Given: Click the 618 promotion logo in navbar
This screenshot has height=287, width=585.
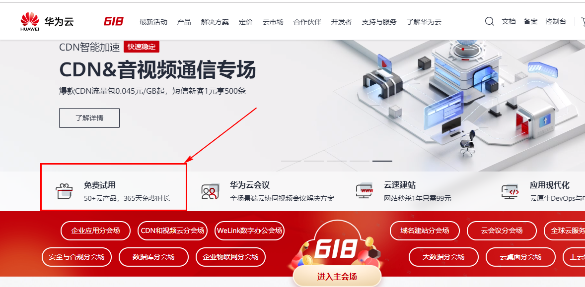Looking at the screenshot, I should (113, 22).
